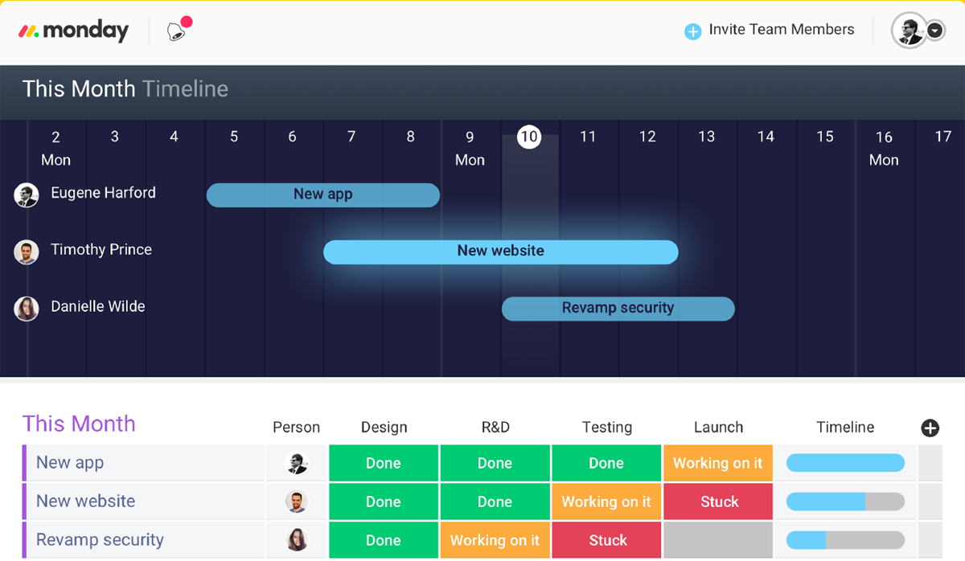Open the notifications bell
Viewport: 965px width, 561px height.
(x=176, y=31)
